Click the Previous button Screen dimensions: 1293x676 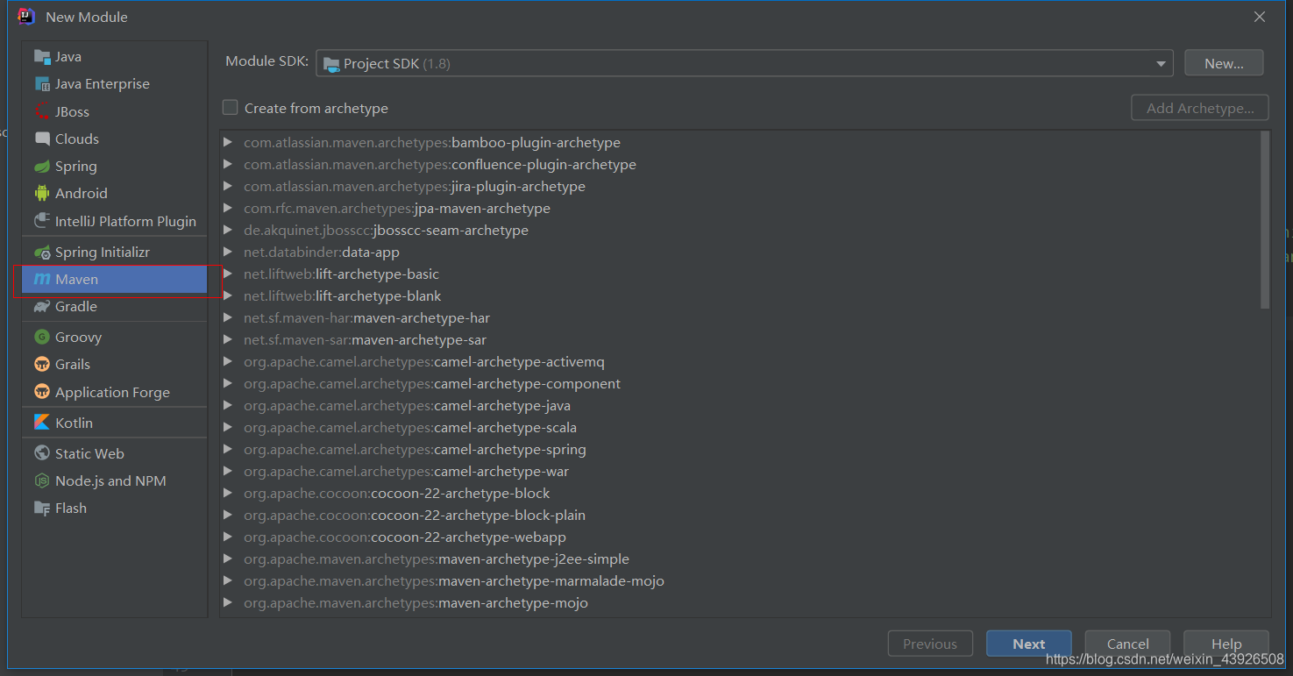pos(930,644)
